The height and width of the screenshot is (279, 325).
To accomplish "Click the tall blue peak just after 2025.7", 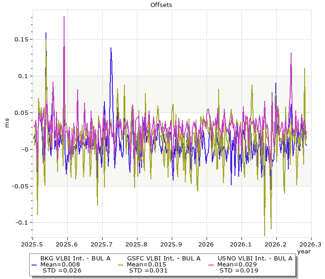I will [x=111, y=48].
